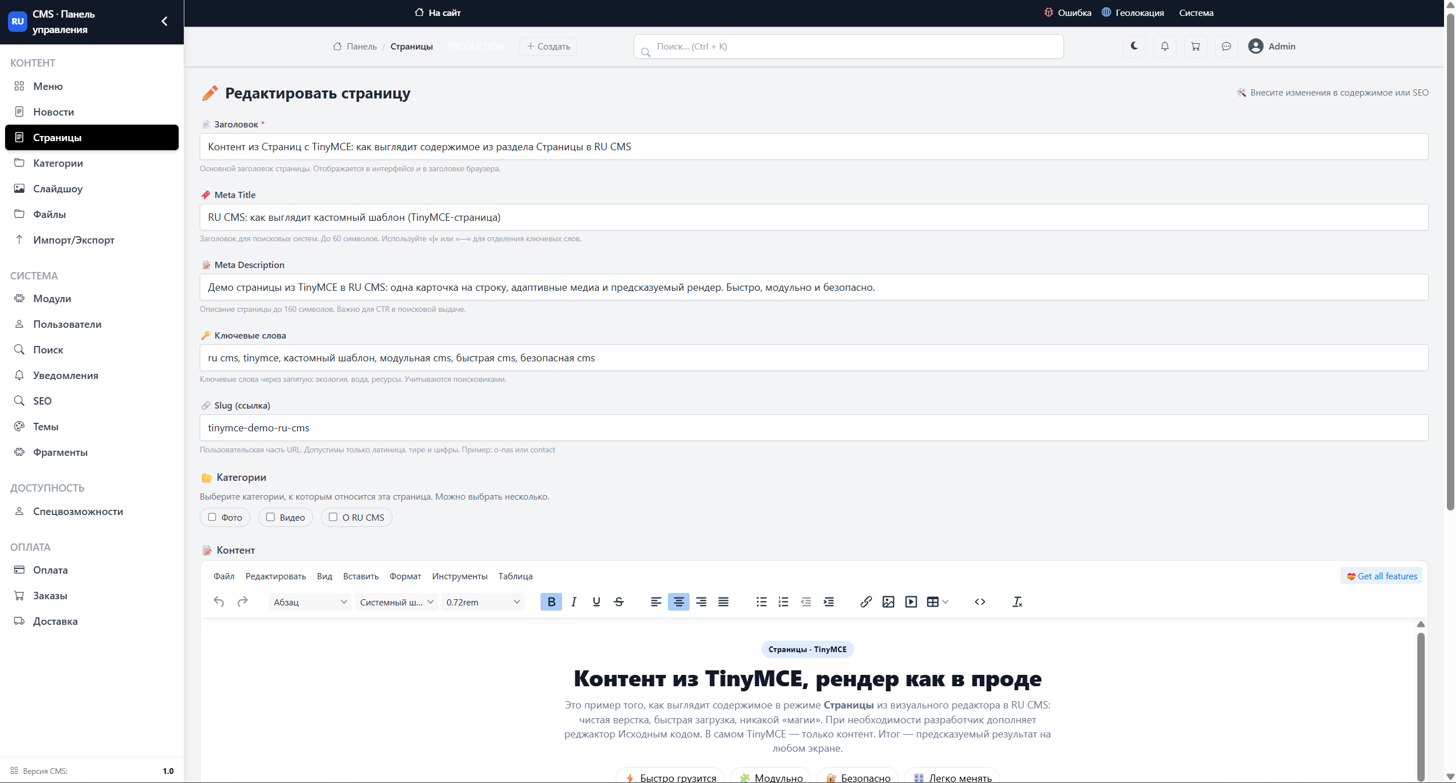This screenshot has height=783, width=1456.
Task: Open the Вставить editor menu
Action: pyautogui.click(x=361, y=576)
